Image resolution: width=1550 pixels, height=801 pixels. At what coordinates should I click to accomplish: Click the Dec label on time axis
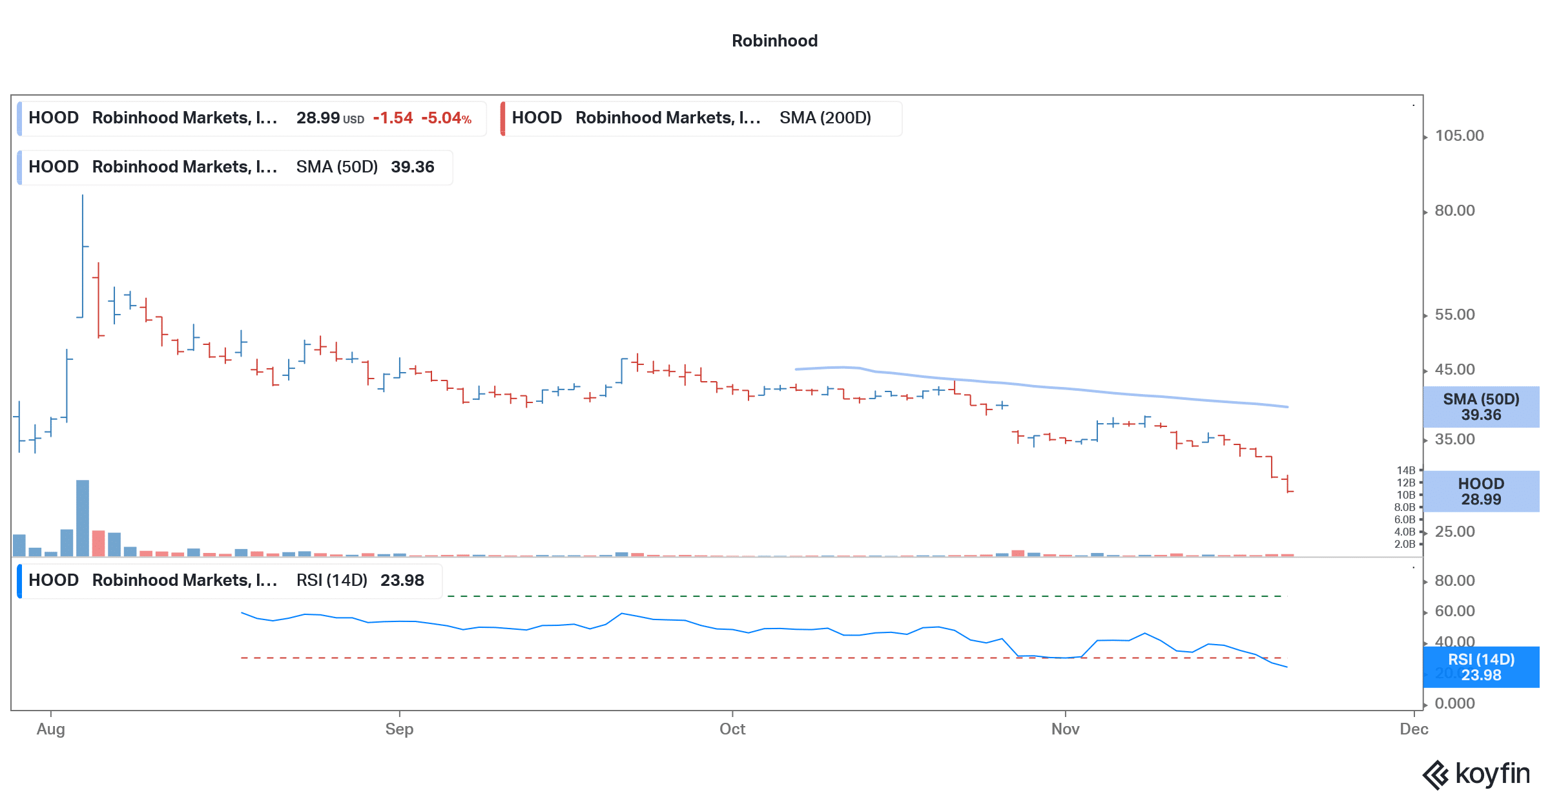(1414, 729)
